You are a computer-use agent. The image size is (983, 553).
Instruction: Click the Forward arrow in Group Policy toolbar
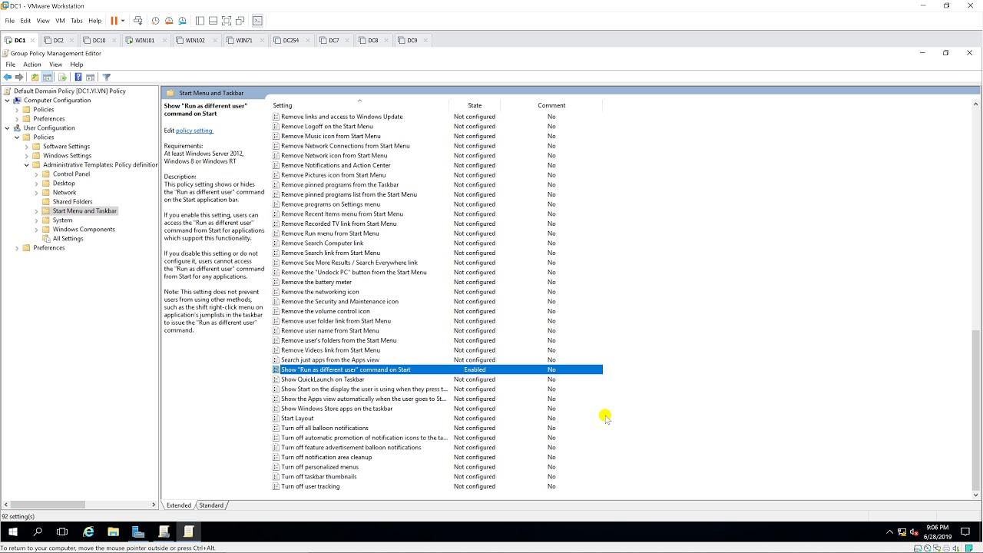(20, 77)
